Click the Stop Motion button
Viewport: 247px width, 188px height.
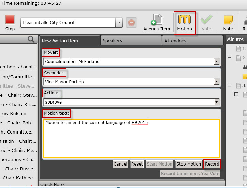(188, 164)
